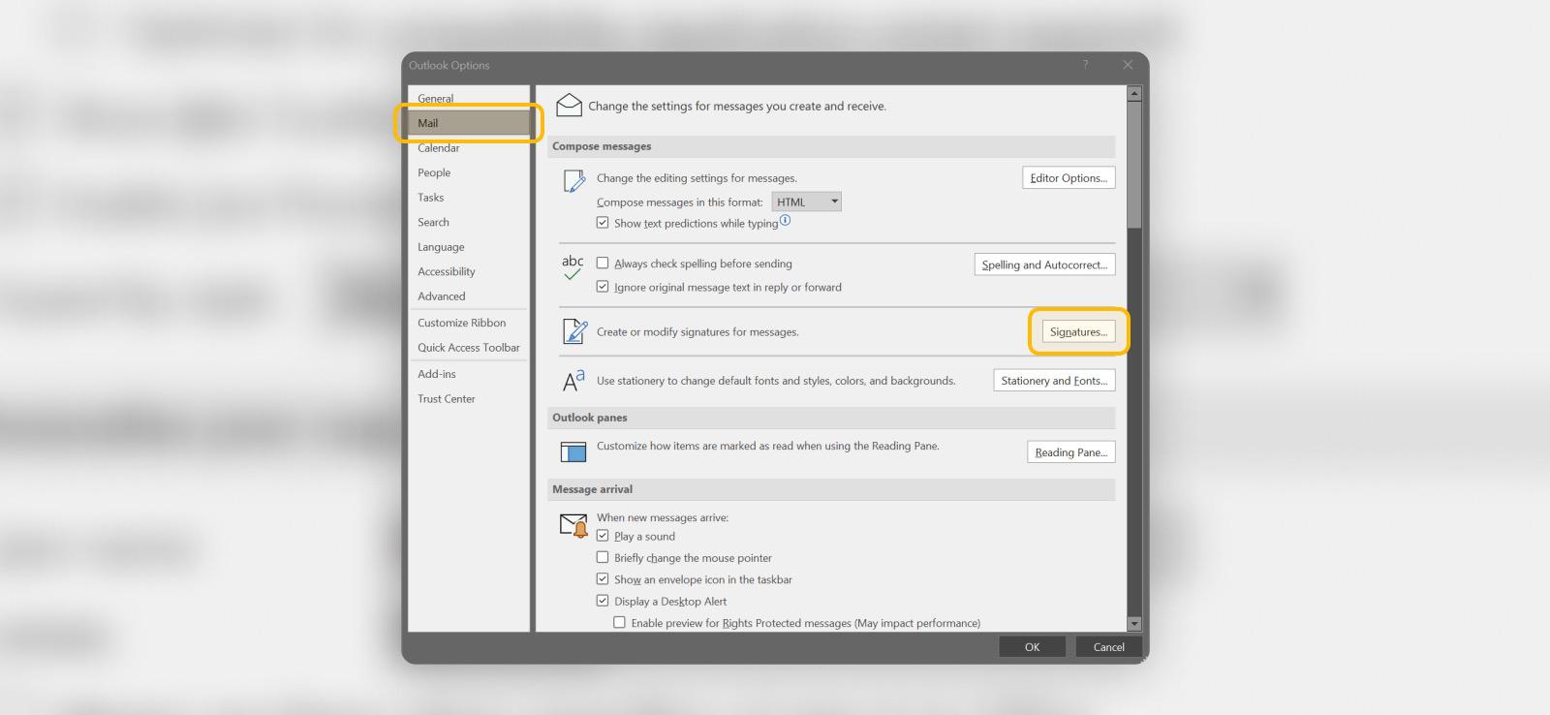Open the Add-ins category
1550x715 pixels.
click(469, 374)
